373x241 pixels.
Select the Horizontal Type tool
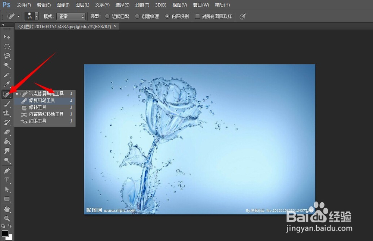[x=7, y=180]
